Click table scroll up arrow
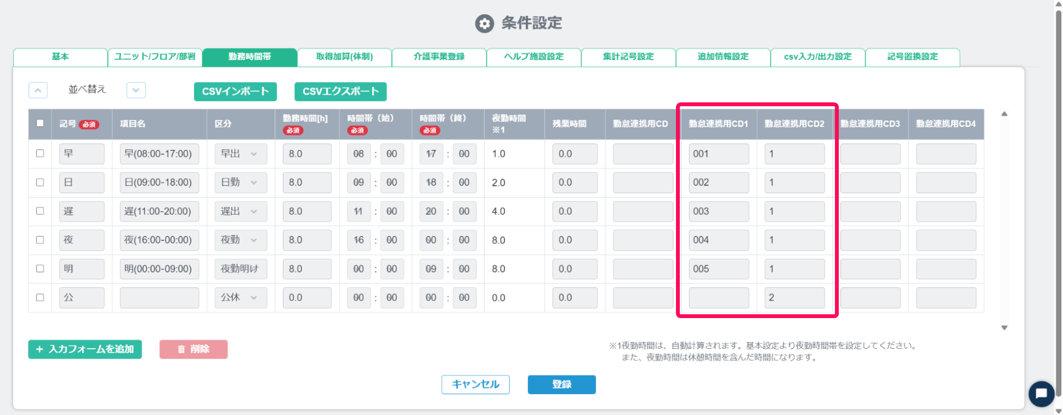This screenshot has width=1063, height=415. pyautogui.click(x=1004, y=114)
